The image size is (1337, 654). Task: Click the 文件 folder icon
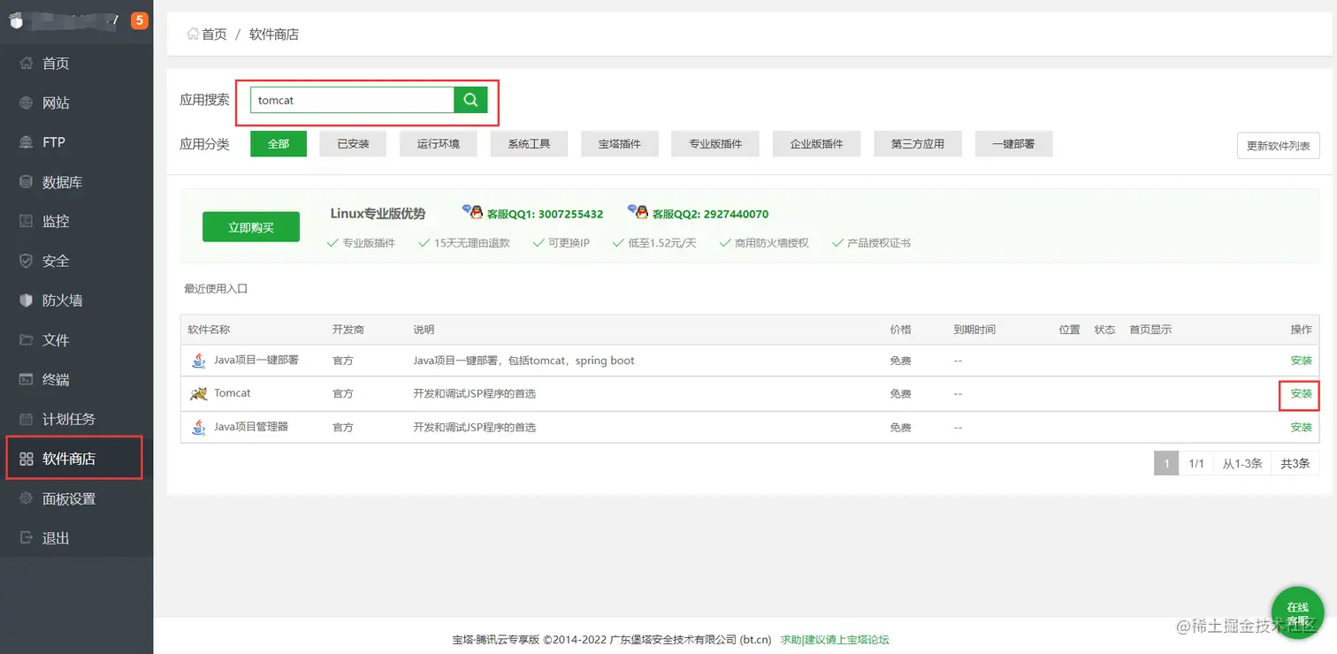pyautogui.click(x=26, y=340)
